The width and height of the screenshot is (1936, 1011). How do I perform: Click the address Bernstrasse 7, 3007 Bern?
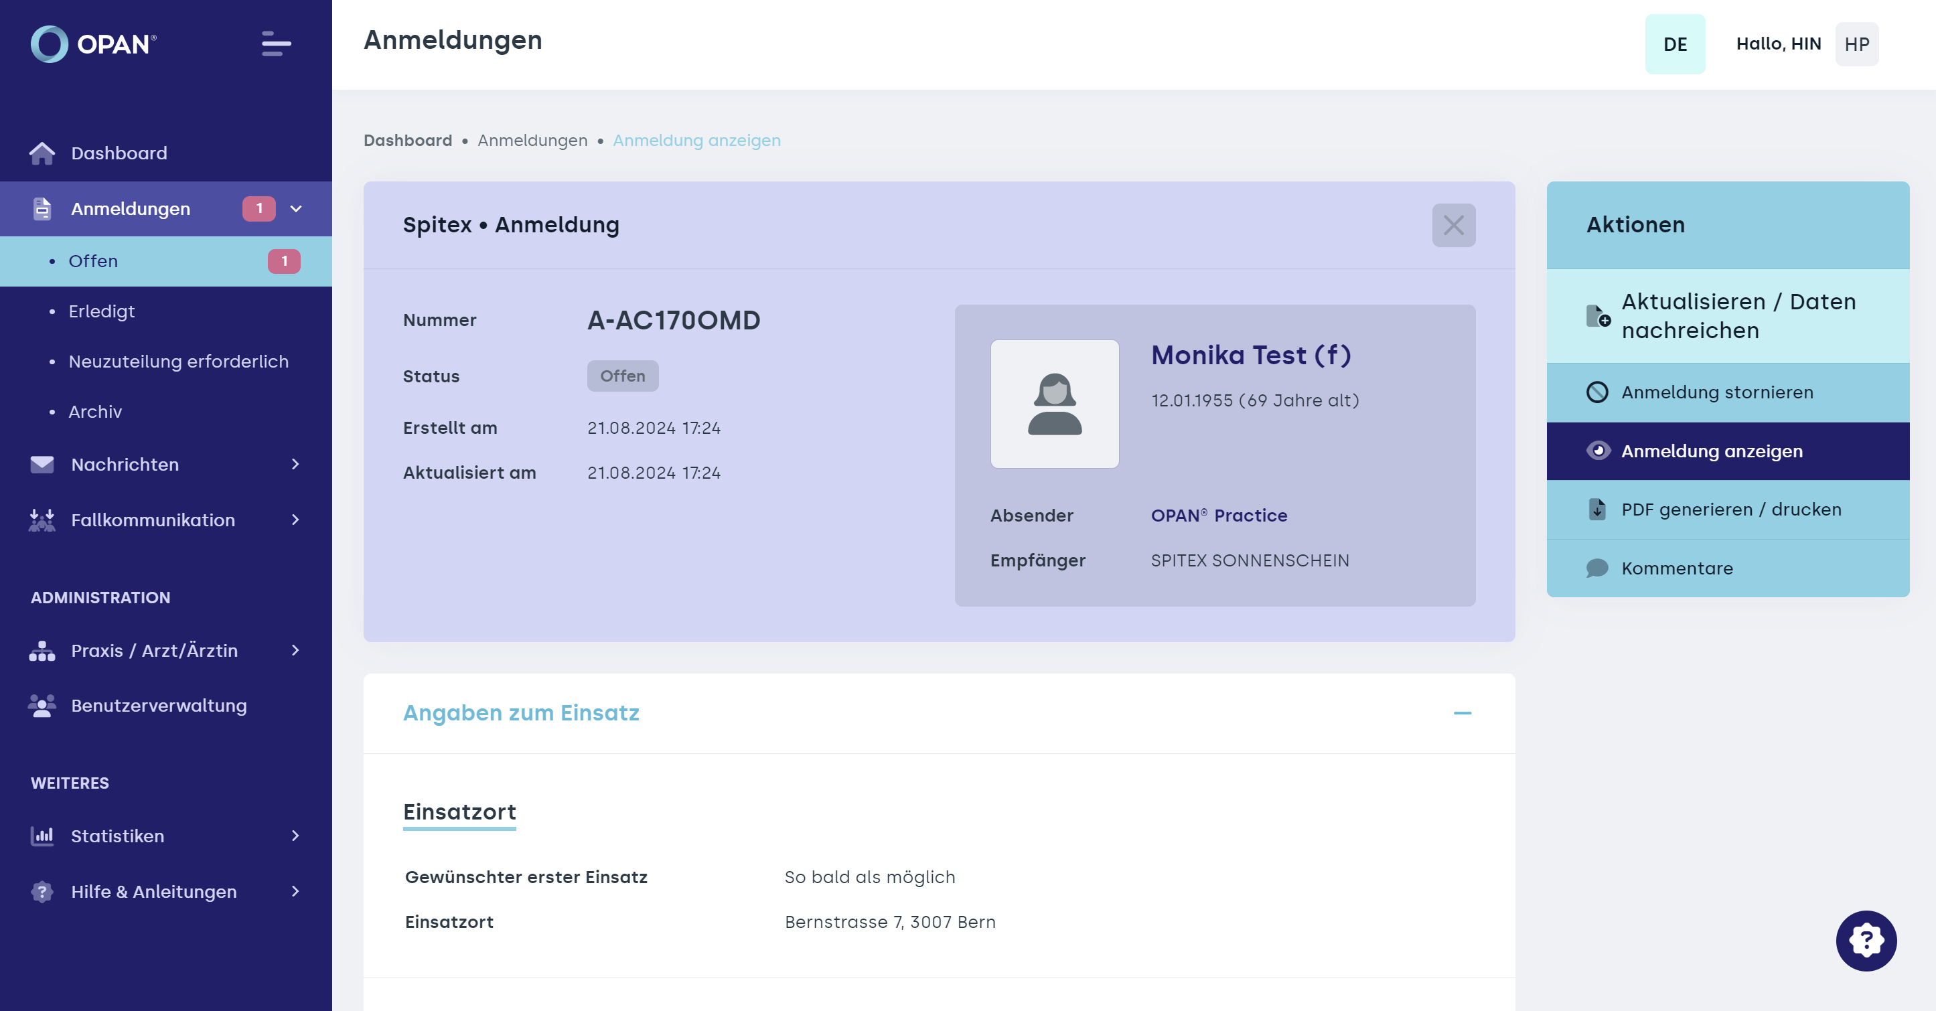pyautogui.click(x=890, y=923)
